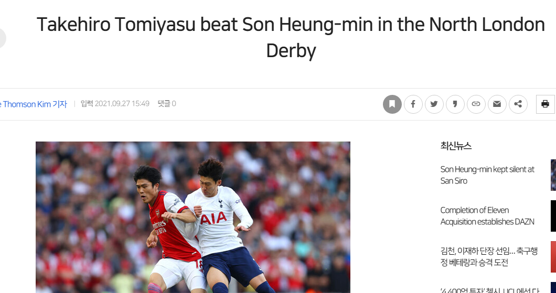Send the article by email envelope icon
The image size is (556, 293).
point(497,104)
